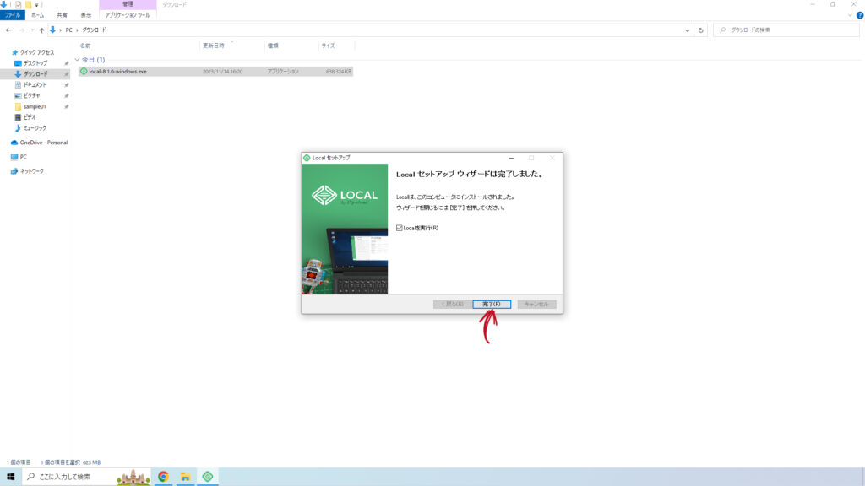Screen dimensions: 865x486
Task: Collapse the ribbon with chevron
Action: point(850,15)
